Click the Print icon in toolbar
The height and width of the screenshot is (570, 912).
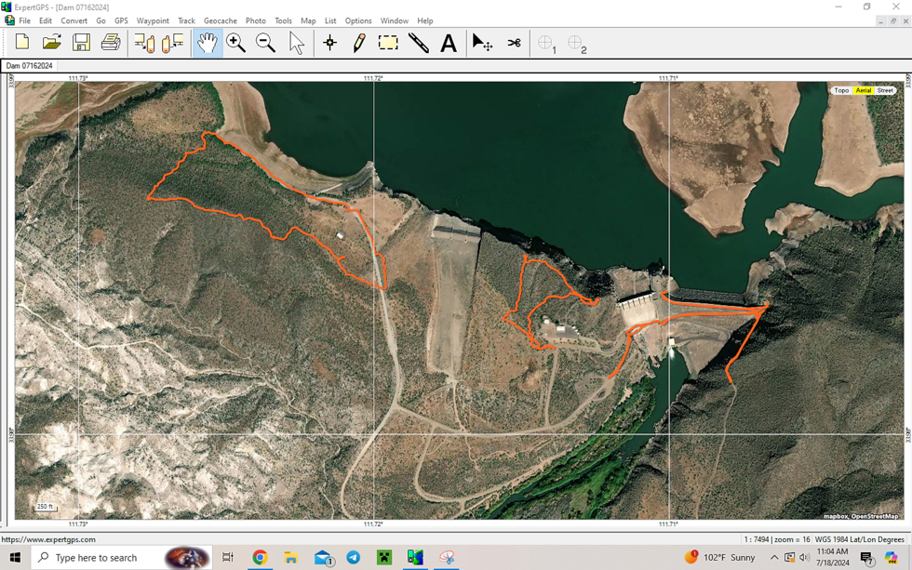point(111,43)
